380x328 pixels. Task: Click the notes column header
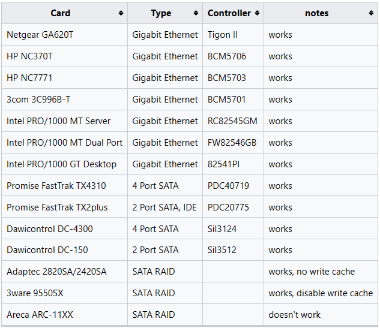tap(321, 13)
